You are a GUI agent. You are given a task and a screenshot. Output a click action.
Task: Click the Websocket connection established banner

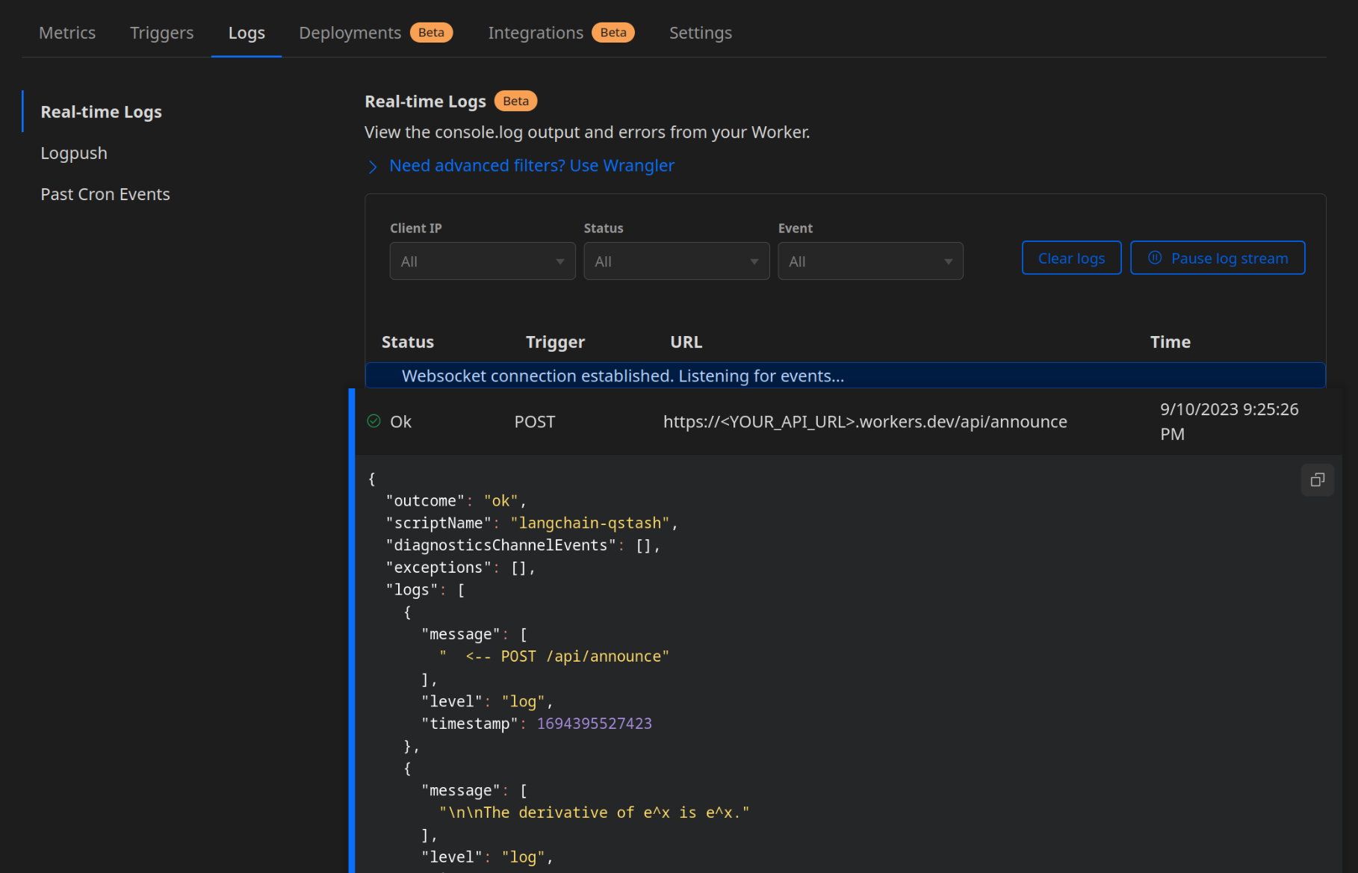[846, 376]
